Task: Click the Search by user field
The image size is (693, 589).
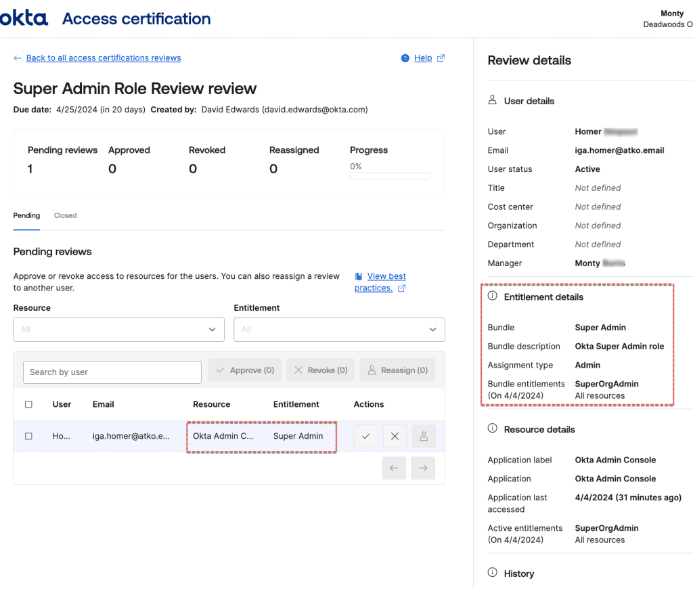Action: [x=112, y=372]
